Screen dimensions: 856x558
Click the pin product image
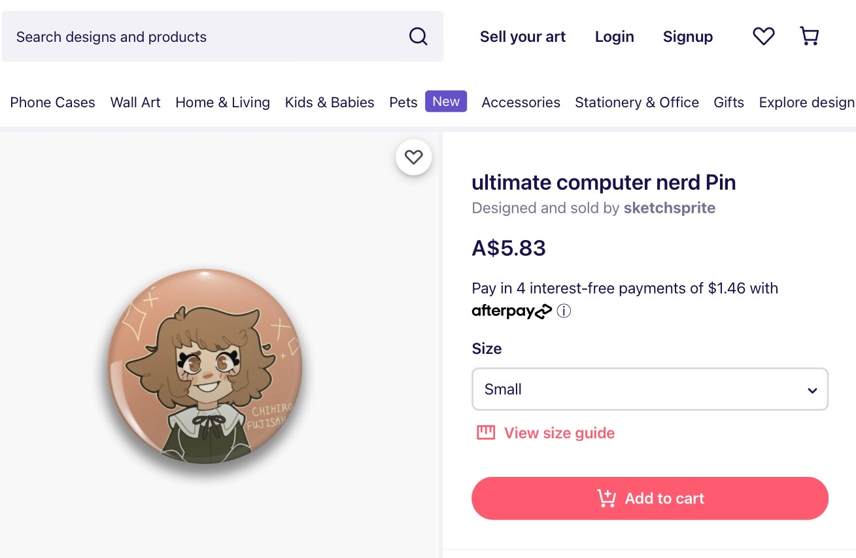point(204,366)
